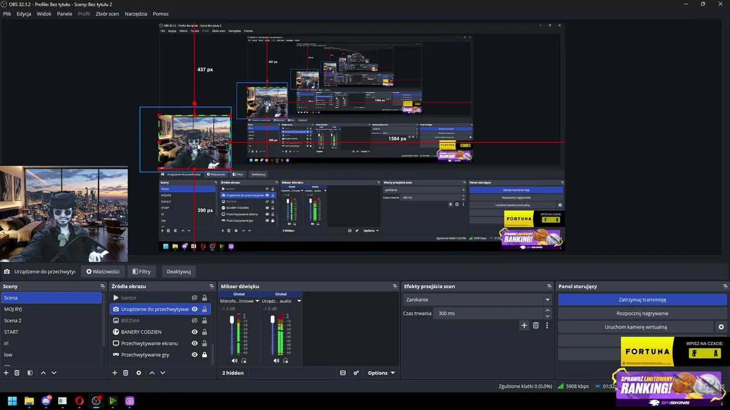Hide the BANERY CODZIEN source
The width and height of the screenshot is (730, 410).
pyautogui.click(x=194, y=332)
